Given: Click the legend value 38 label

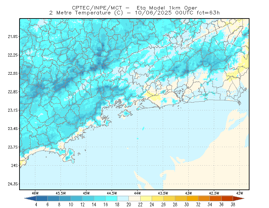Looking at the screenshot, I should (233, 205).
